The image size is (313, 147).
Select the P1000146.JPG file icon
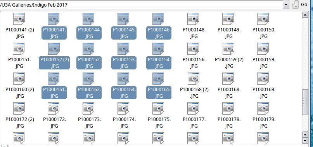pyautogui.click(x=159, y=19)
